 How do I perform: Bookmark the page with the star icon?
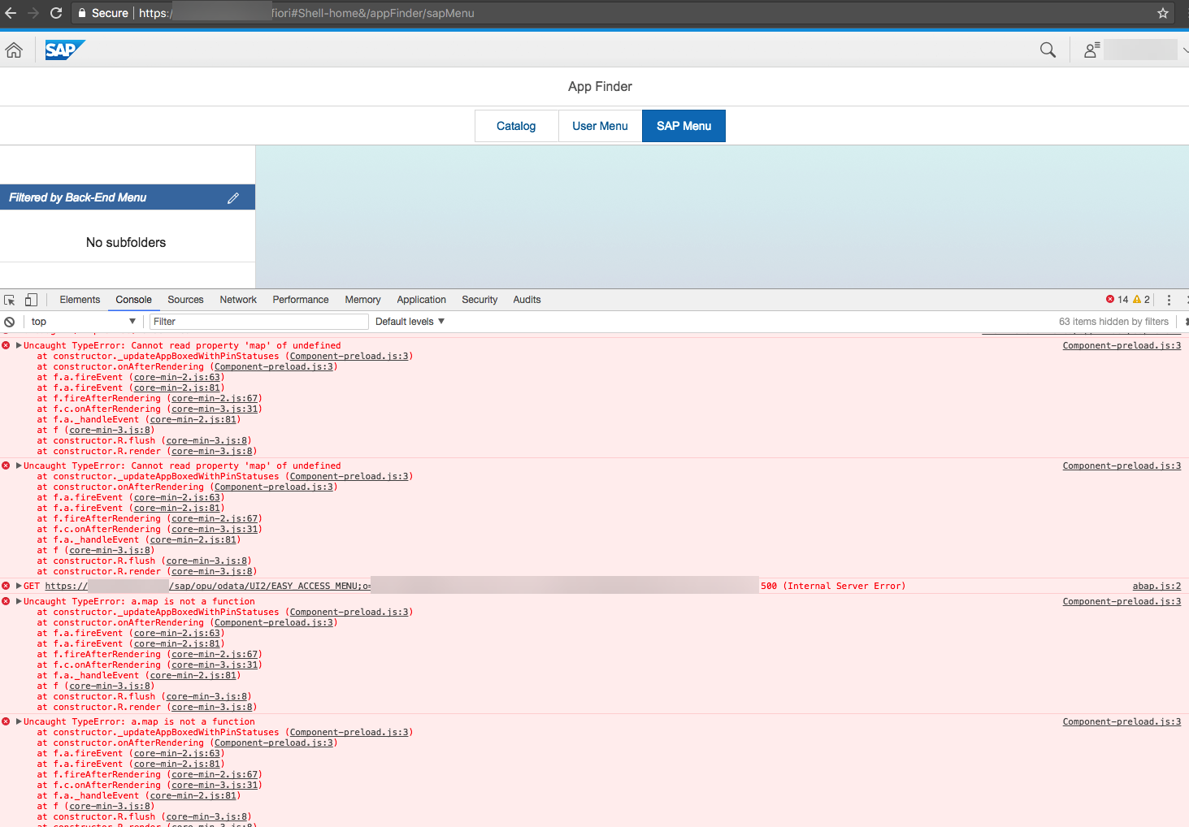point(1163,13)
